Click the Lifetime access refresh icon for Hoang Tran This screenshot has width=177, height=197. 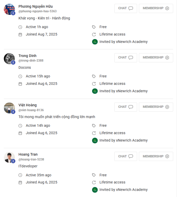(x=94, y=182)
